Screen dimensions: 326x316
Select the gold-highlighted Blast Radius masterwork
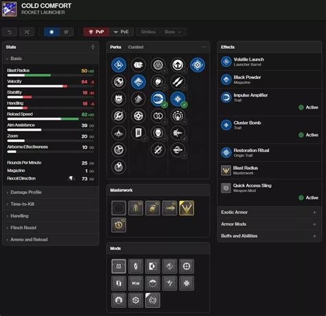[x=186, y=208]
